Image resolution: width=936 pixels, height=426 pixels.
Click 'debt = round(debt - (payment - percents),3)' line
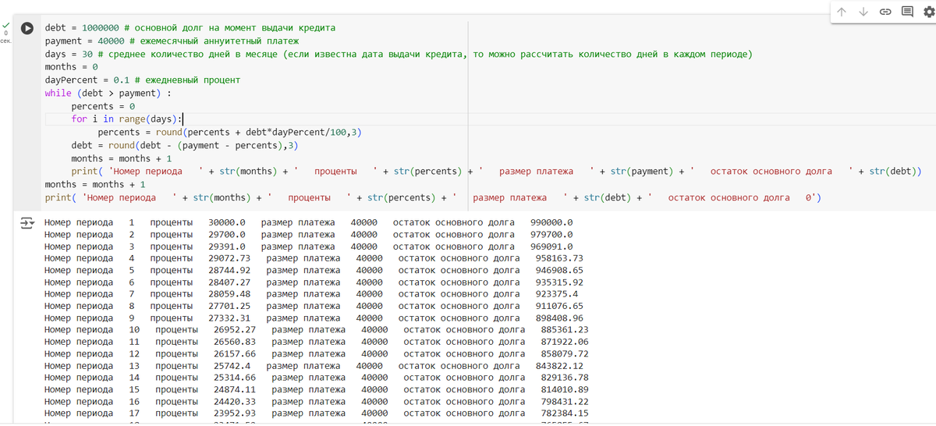[186, 145]
